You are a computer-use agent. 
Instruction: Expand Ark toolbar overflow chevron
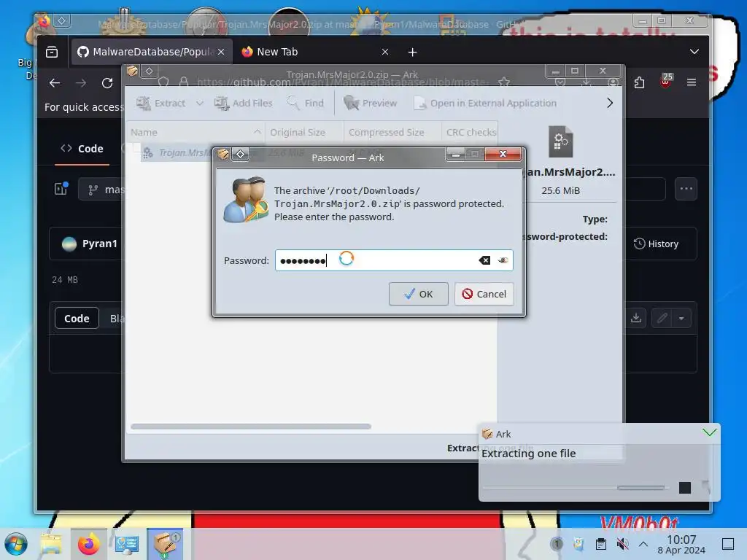610,103
